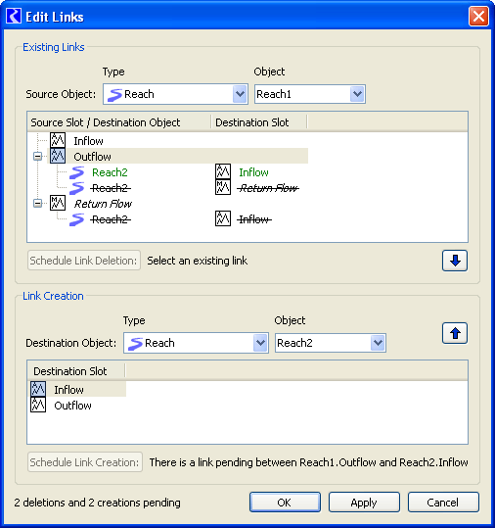Click the Outflow destination slot icon in Link Creation
Viewport: 495px width, 528px height.
[x=38, y=405]
